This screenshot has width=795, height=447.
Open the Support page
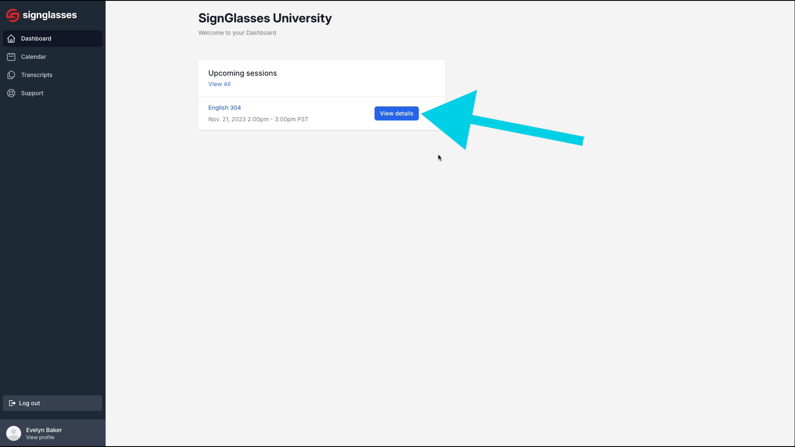coord(53,93)
